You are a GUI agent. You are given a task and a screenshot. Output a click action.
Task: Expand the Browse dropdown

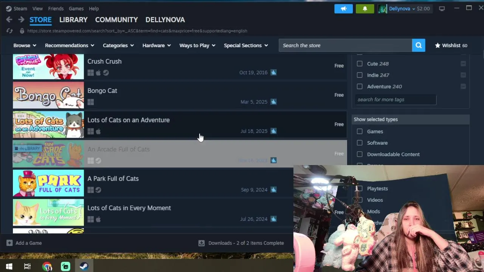(25, 45)
